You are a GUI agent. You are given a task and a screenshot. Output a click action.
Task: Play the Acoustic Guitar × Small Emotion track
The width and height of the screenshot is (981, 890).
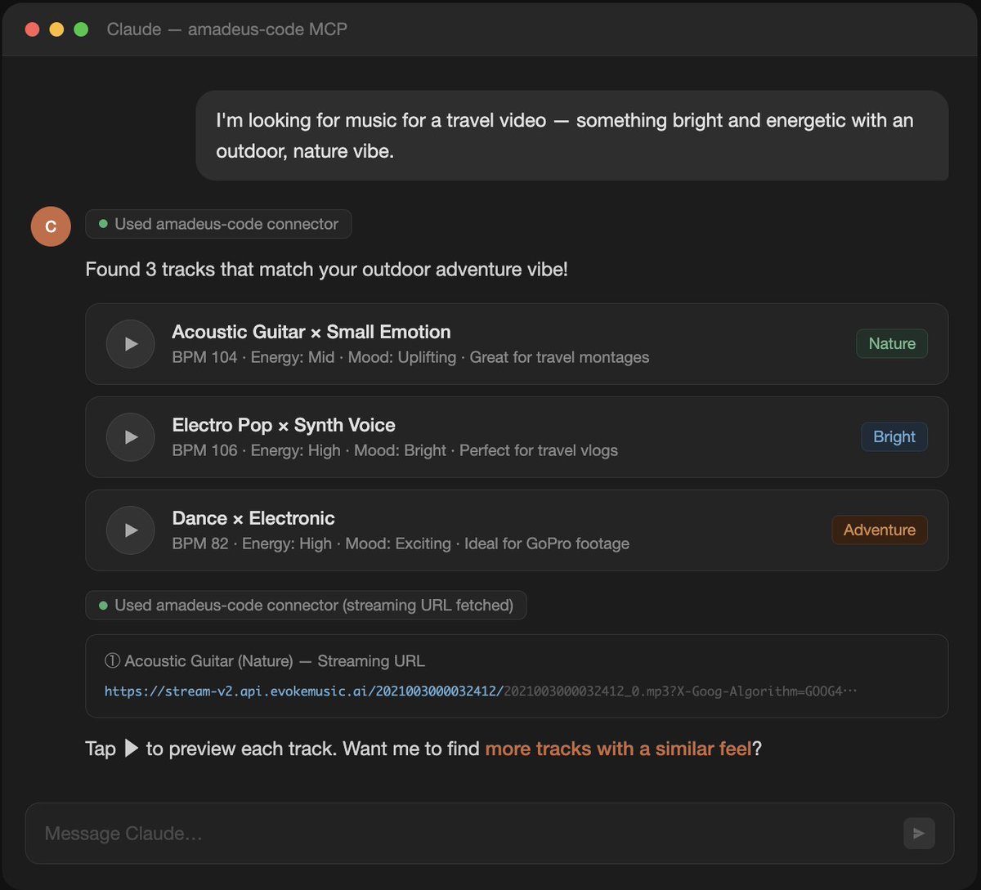[131, 344]
